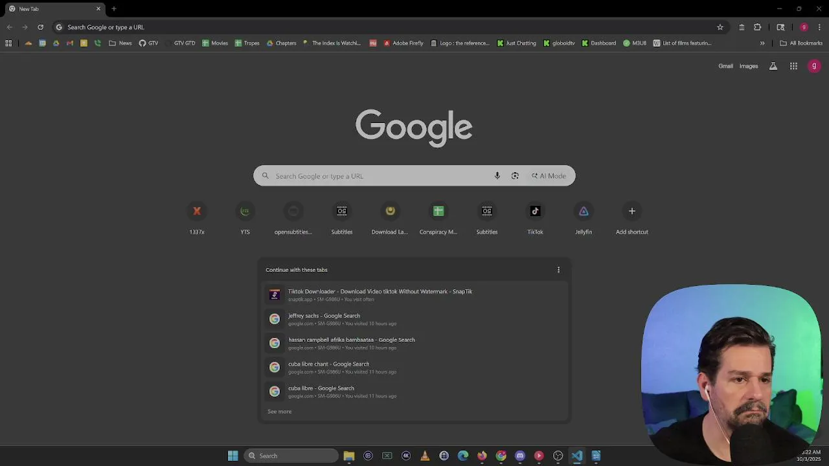Open a new tab with plus button
The height and width of the screenshot is (466, 829).
click(x=114, y=8)
